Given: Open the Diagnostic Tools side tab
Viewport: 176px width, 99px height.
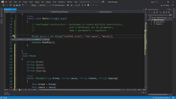Looking at the screenshot, I should (174, 13).
